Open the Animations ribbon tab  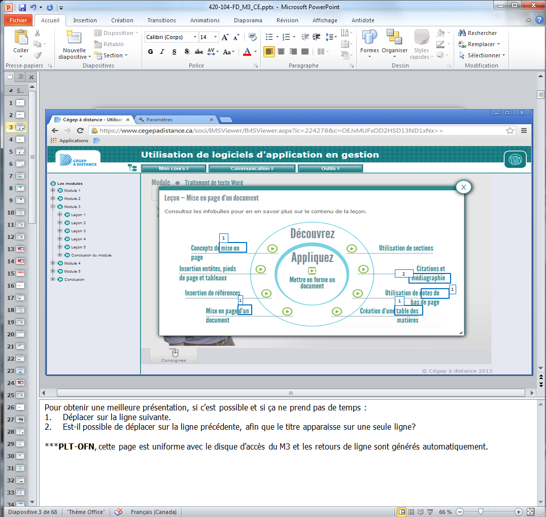pos(204,20)
